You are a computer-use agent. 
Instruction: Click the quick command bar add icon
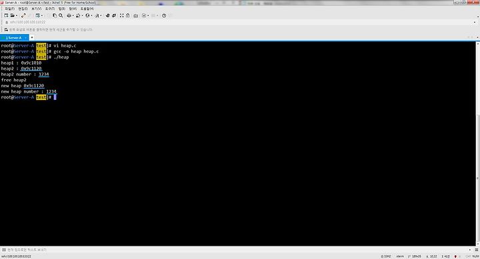click(6, 30)
